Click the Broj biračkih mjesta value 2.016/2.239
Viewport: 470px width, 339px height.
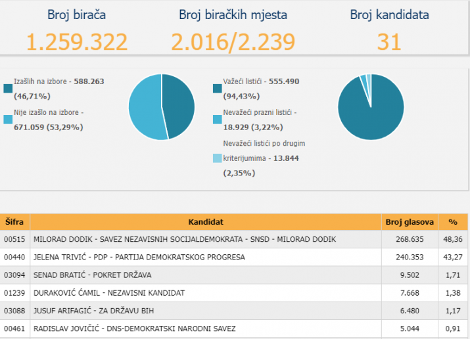point(233,41)
